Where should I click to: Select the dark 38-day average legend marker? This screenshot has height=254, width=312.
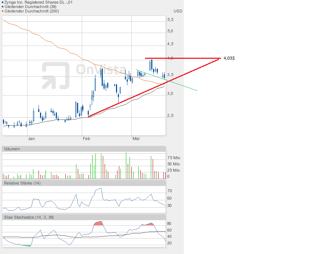pos(3,7)
